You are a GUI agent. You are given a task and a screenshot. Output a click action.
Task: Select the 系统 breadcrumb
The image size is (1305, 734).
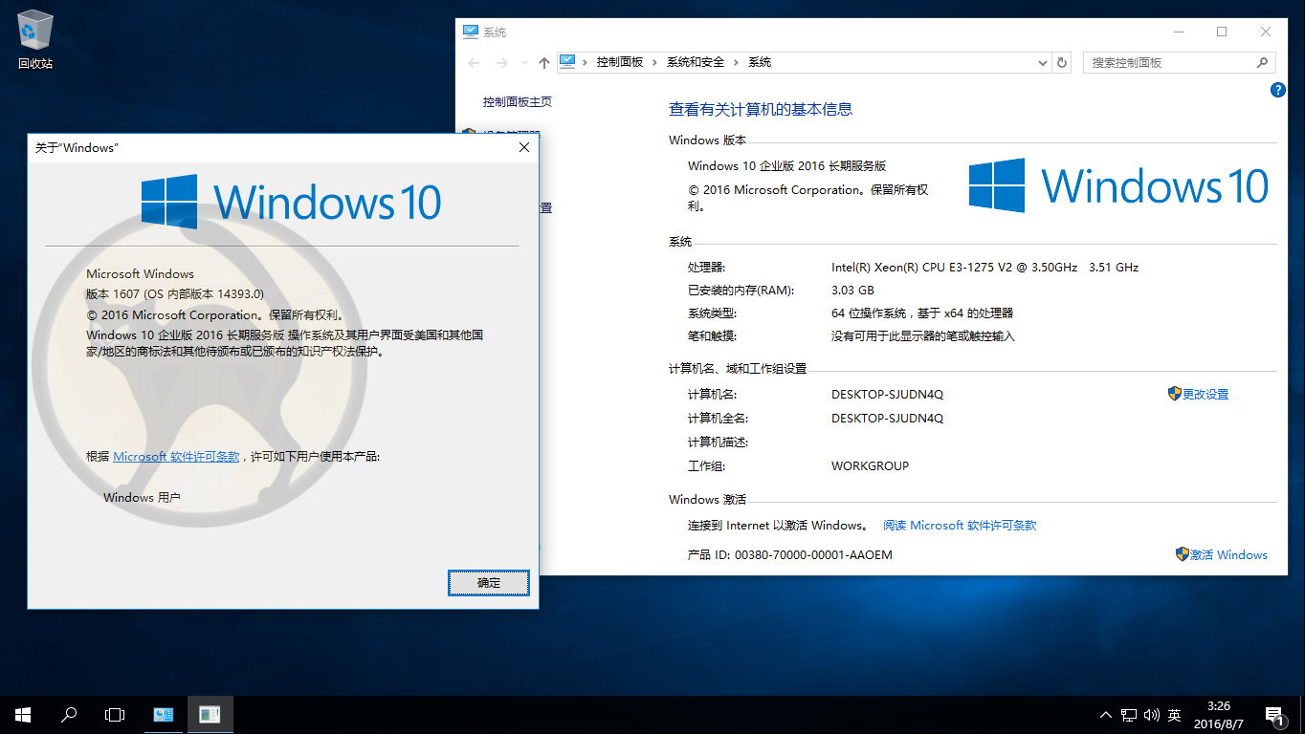(x=760, y=61)
